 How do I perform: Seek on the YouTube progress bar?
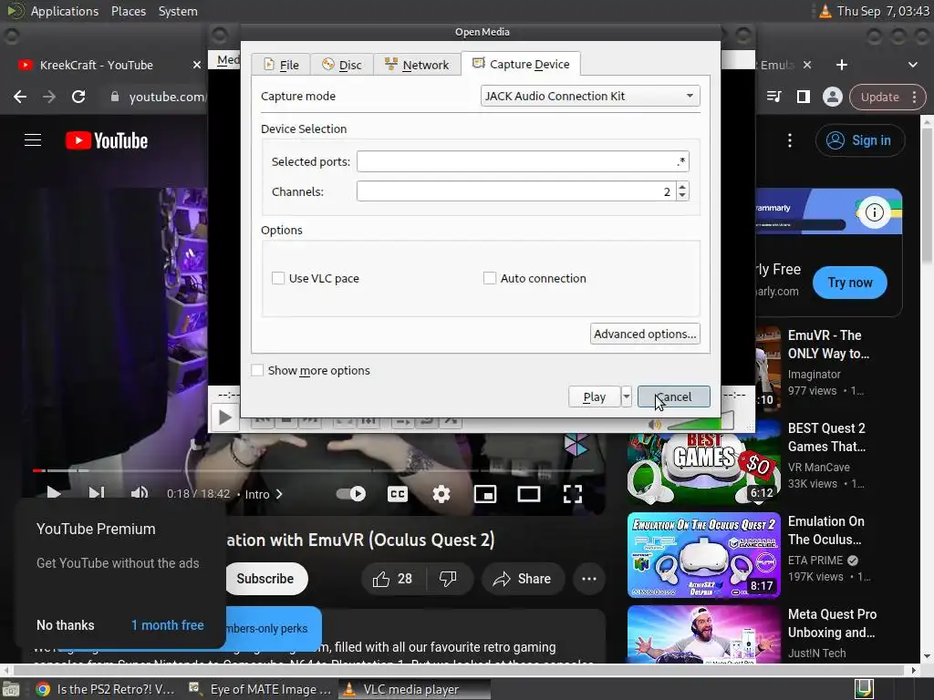[x=314, y=470]
